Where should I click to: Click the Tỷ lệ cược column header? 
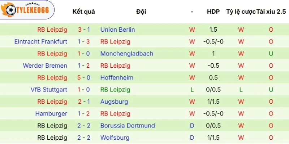click(x=240, y=12)
